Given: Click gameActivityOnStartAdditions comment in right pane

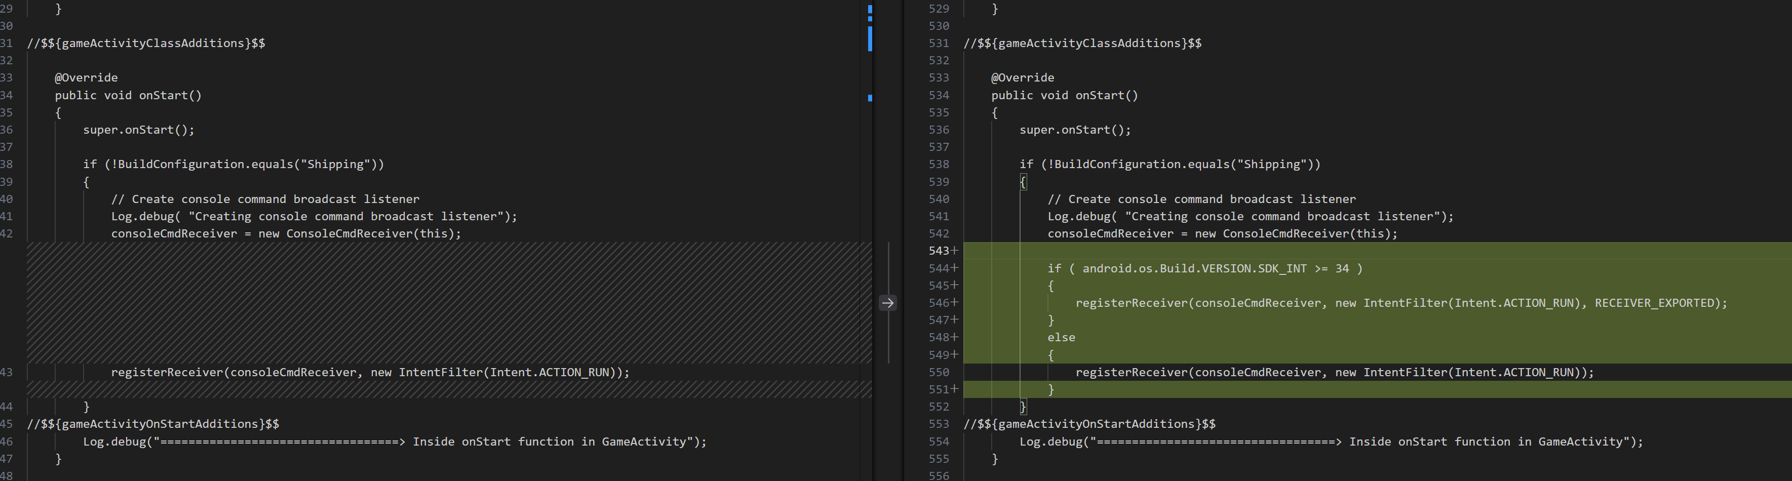Looking at the screenshot, I should 1089,424.
